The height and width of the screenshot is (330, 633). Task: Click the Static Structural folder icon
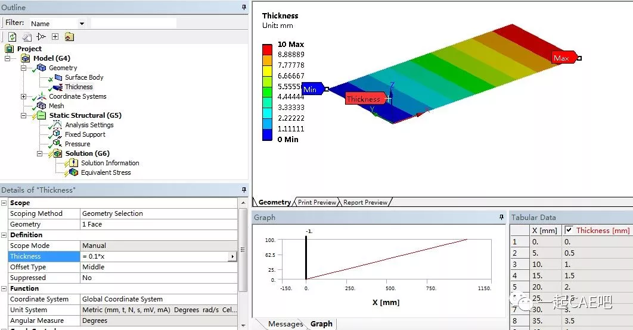(x=42, y=115)
